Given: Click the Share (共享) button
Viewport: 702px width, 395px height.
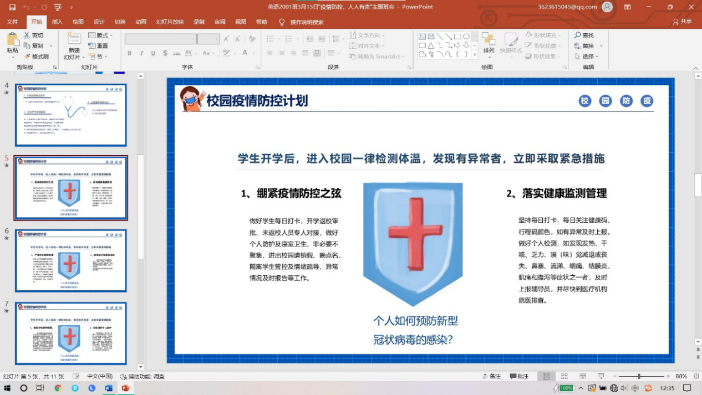Looking at the screenshot, I should click(x=682, y=22).
